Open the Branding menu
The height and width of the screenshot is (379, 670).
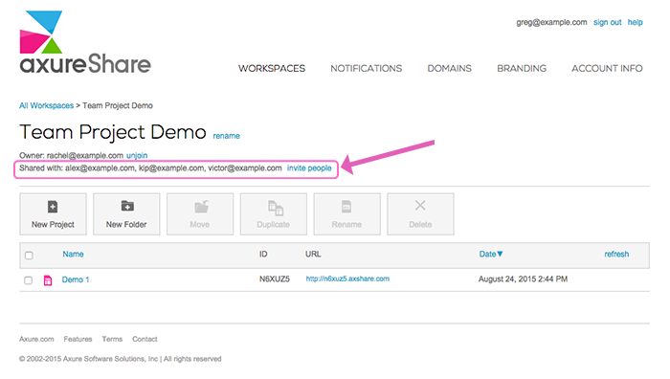(522, 68)
